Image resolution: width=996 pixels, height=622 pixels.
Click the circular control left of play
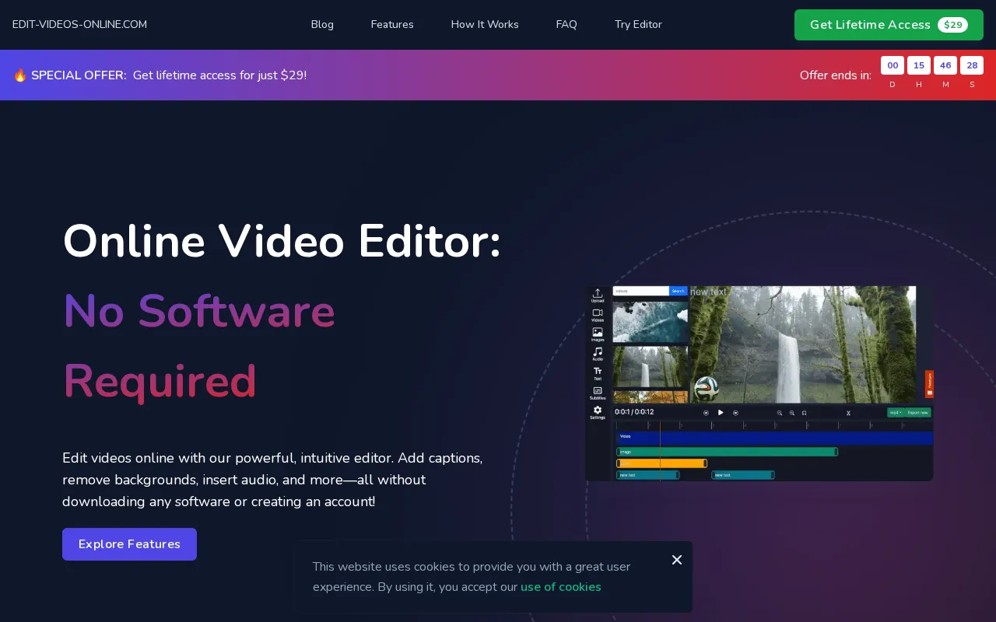click(x=706, y=413)
